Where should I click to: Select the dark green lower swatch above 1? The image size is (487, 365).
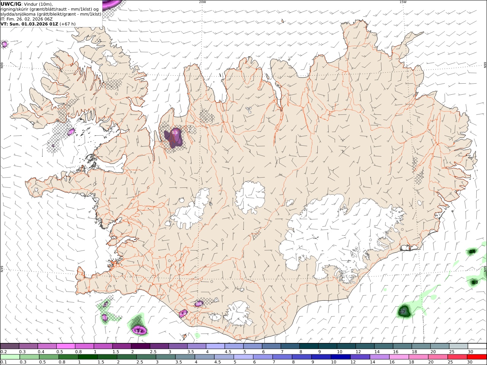[x=88, y=357]
